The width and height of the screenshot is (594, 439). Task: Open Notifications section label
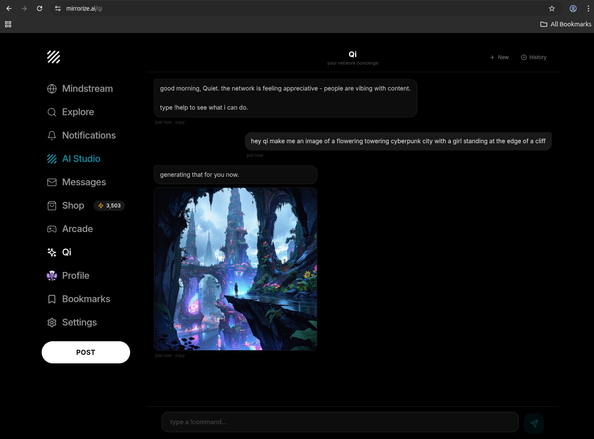point(89,136)
